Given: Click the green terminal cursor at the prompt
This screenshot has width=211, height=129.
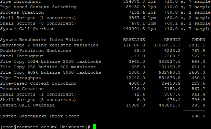Looking at the screenshot, I should 94,127.
